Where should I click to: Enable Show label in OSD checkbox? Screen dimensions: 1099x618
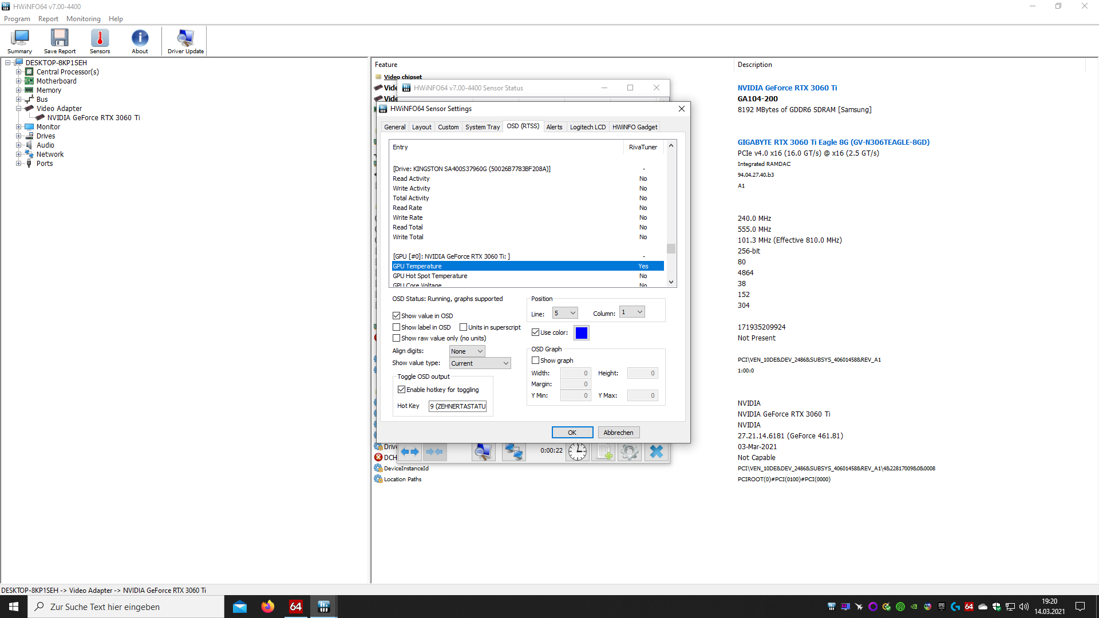point(396,327)
